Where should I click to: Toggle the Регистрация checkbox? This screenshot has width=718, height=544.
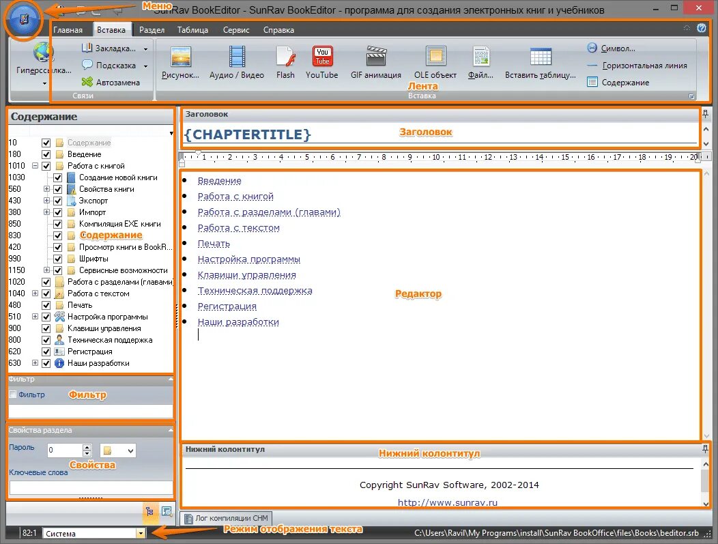click(x=46, y=352)
